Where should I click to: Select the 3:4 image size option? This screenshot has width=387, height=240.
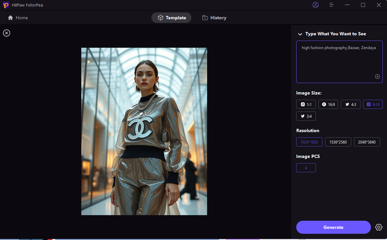point(306,116)
